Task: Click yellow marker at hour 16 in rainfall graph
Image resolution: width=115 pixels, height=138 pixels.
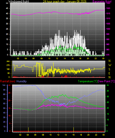Action: coord(74,130)
